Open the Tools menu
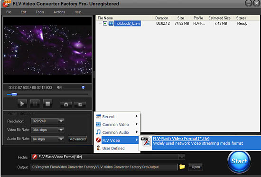Image resolution: width=261 pixels, height=177 pixels. point(40,12)
